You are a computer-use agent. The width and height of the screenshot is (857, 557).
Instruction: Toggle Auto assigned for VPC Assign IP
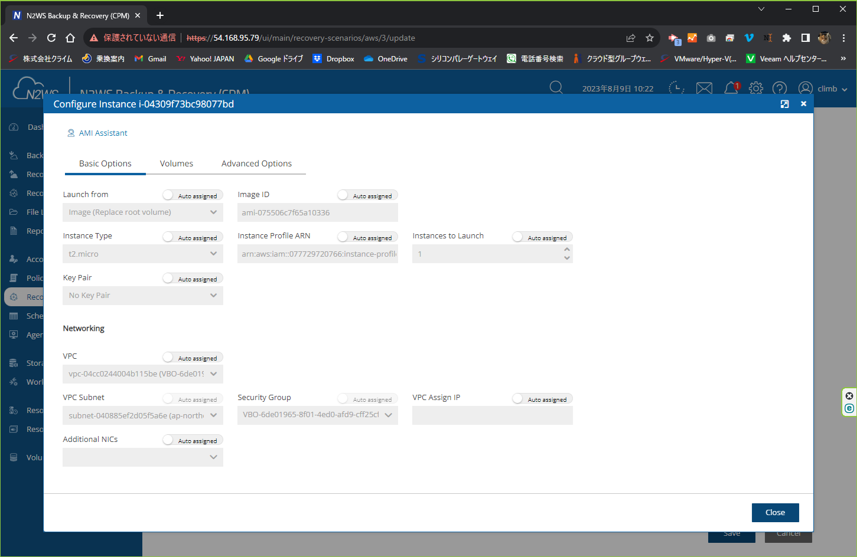point(541,399)
